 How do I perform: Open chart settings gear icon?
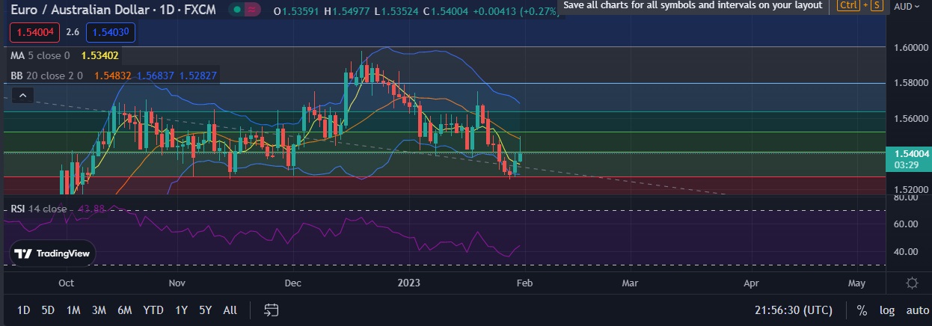tap(912, 283)
